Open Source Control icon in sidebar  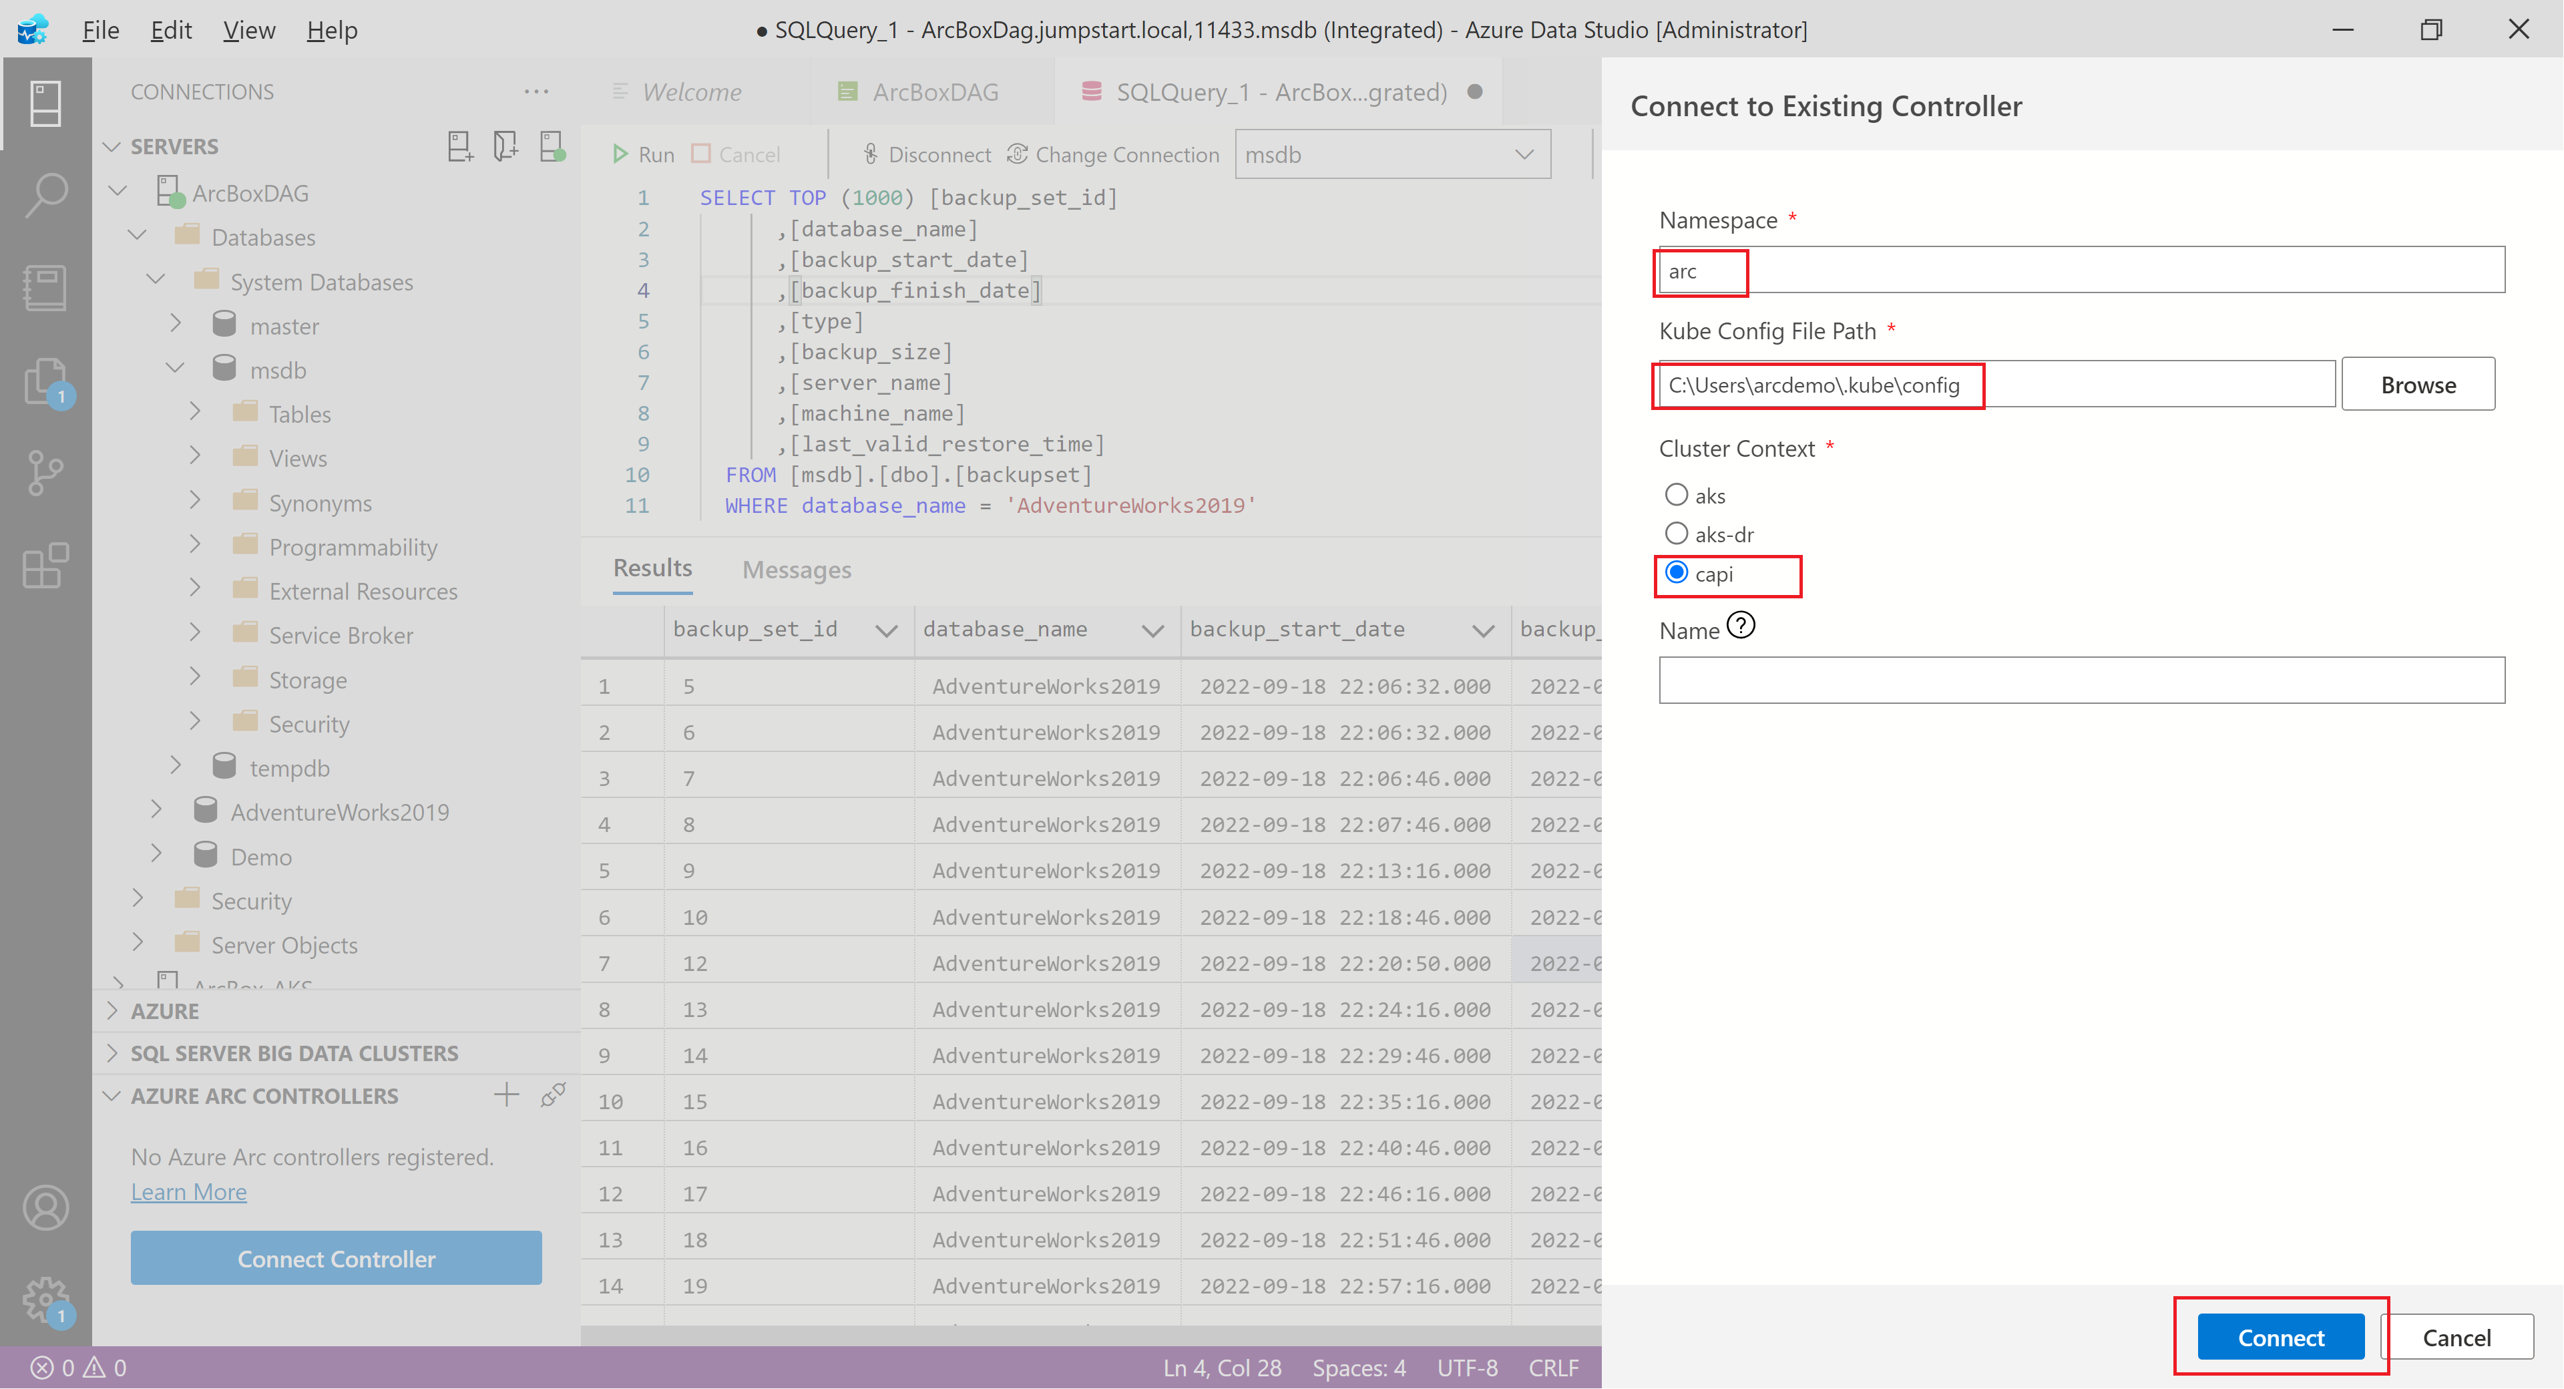pos(46,472)
